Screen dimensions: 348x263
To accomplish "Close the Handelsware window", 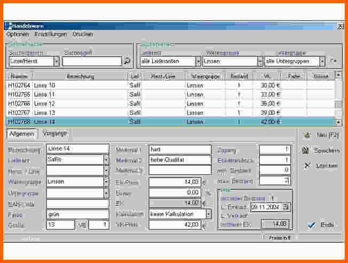I will [x=340, y=26].
